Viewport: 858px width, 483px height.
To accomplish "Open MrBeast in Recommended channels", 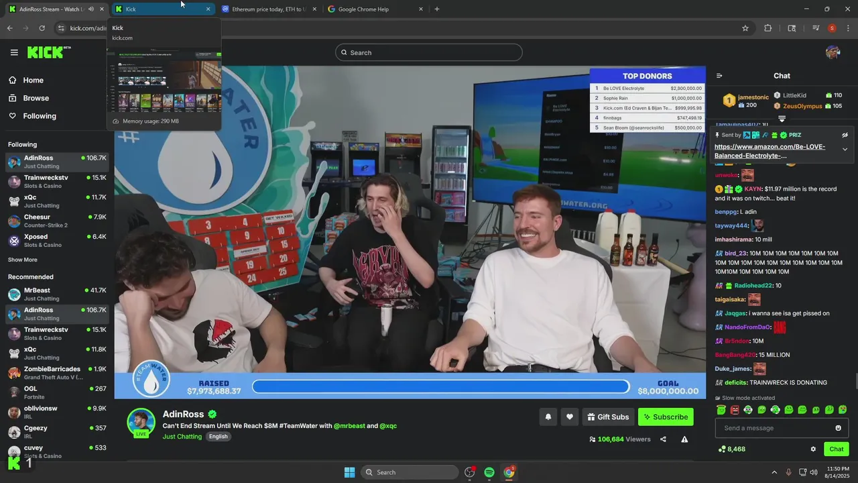I will pyautogui.click(x=57, y=294).
